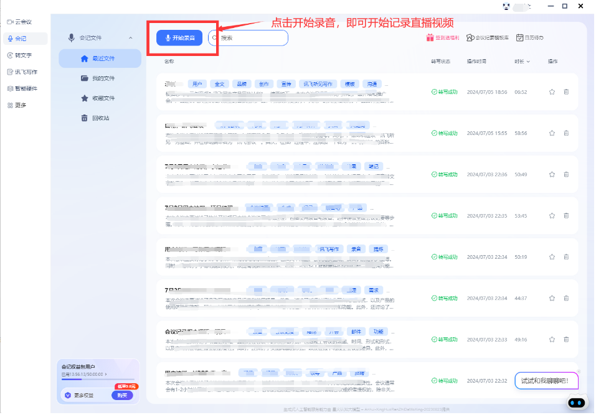The height and width of the screenshot is (415, 596).
Task: Click the 讯飞听见写作 keyword tag
Action: (x=318, y=84)
